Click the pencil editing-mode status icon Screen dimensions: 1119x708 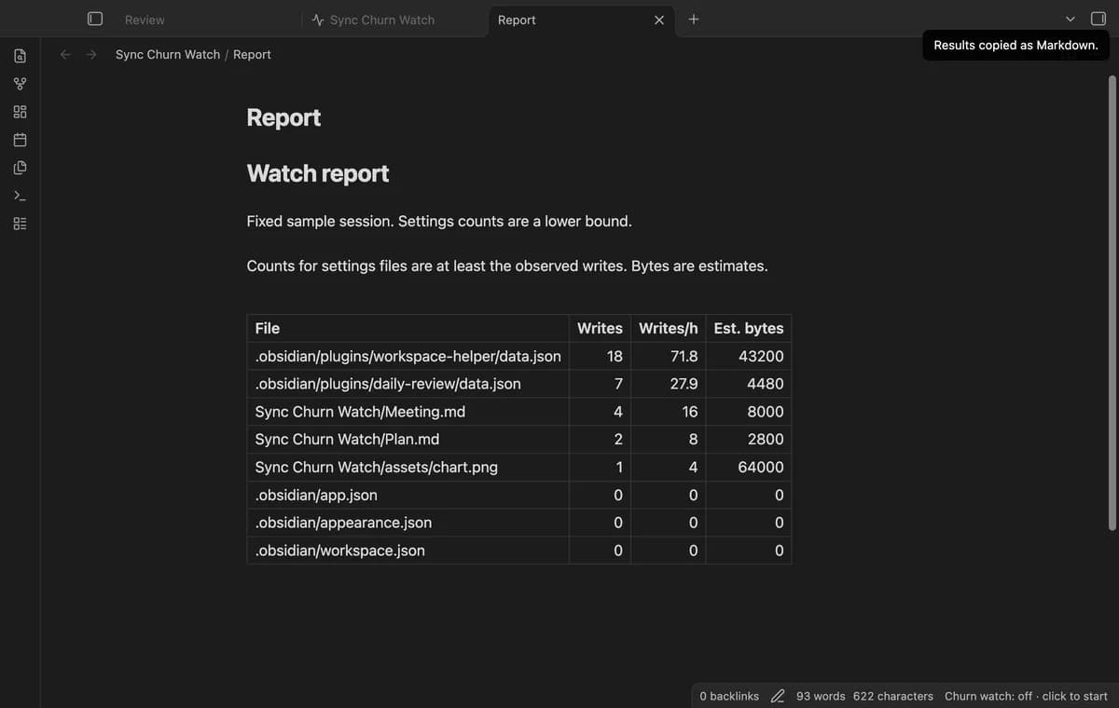(778, 696)
